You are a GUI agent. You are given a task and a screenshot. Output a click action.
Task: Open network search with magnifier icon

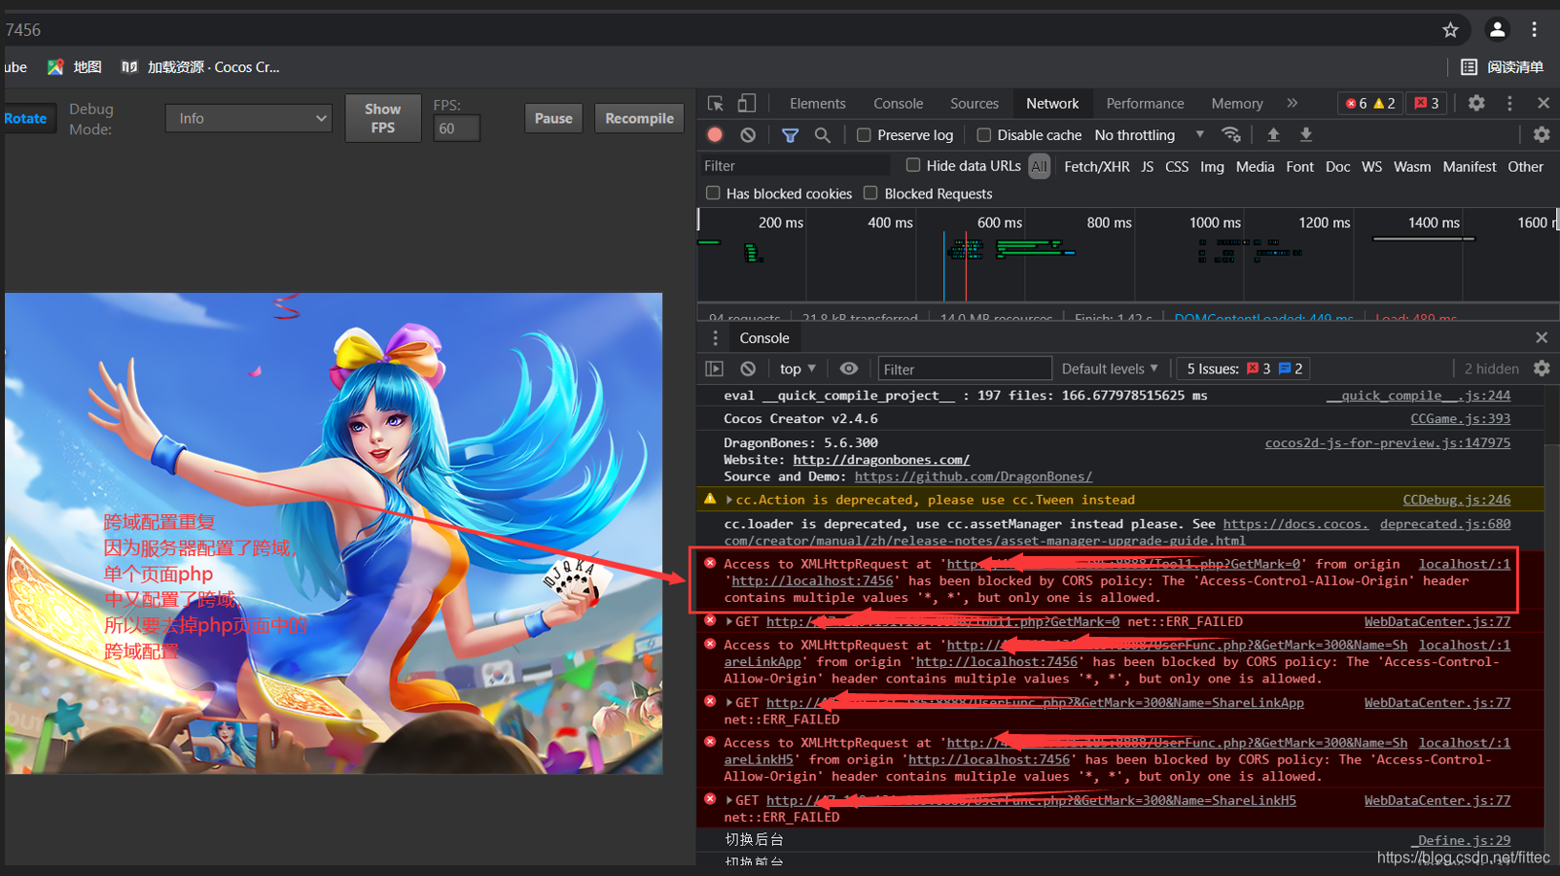823,135
